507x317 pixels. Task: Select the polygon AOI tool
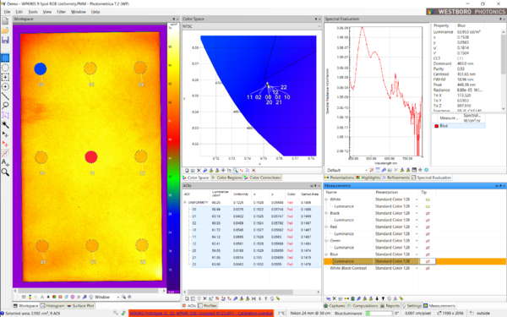click(5, 115)
